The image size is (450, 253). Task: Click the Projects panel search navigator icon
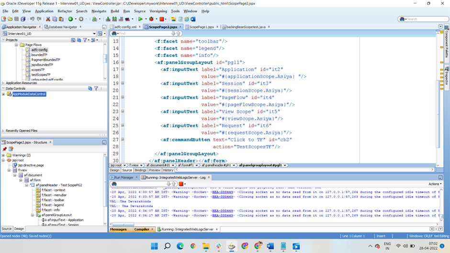(x=73, y=40)
